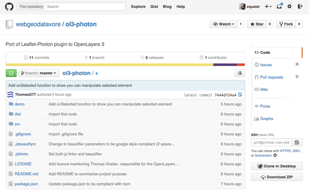Open Explore in top navigation
This screenshot has width=309, height=191.
(x=138, y=7)
